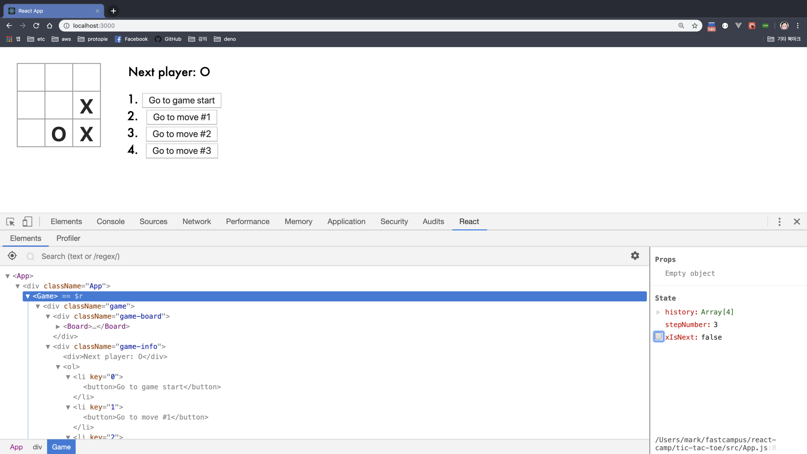Screen dimensions: 807x454
Task: Click the browser home icon
Action: (x=49, y=26)
